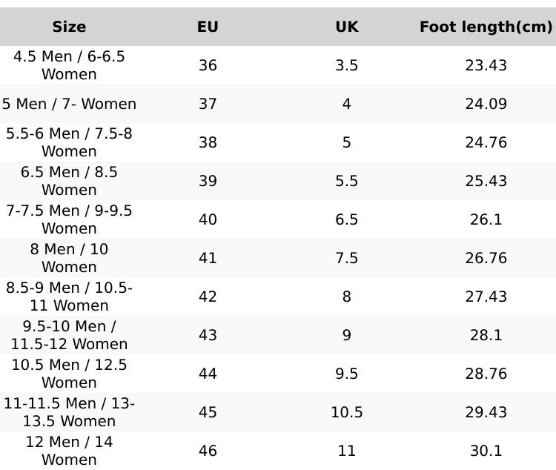Screen dimensions: 556x470
Task: Select the foot length 23.43 cell
Action: pyautogui.click(x=486, y=65)
